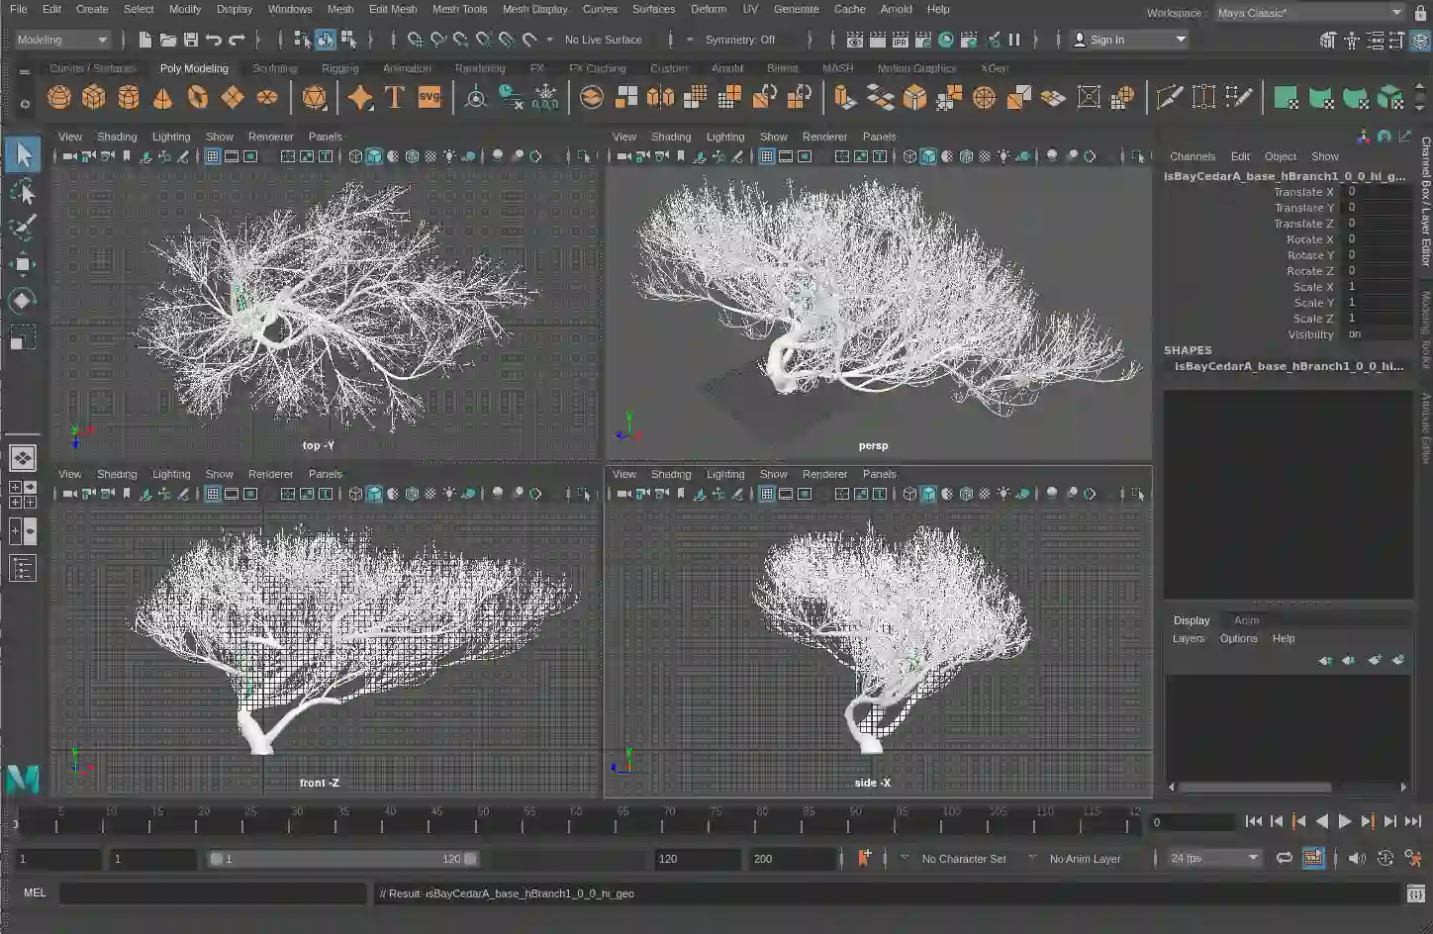Open Layers menu in the layer editor

pos(1188,638)
